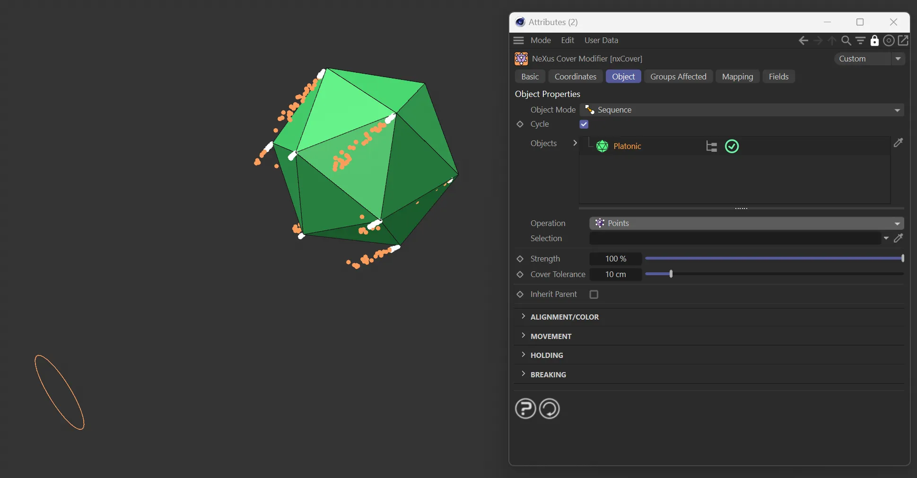Click the back arrow navigation icon
Image resolution: width=917 pixels, height=478 pixels.
[x=803, y=41]
